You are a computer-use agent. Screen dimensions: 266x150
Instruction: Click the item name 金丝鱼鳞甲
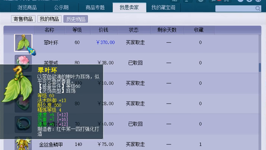click(51, 145)
